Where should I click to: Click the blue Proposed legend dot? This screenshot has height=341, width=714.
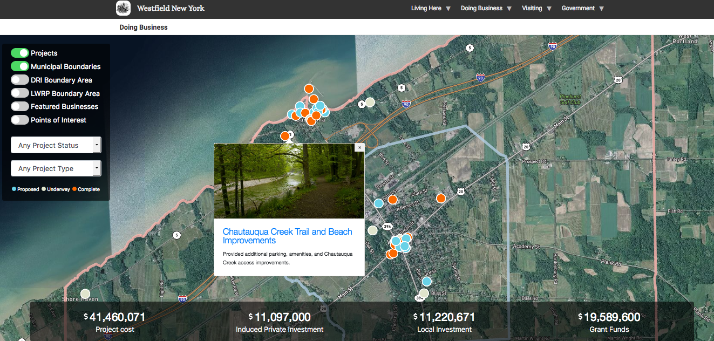point(14,189)
